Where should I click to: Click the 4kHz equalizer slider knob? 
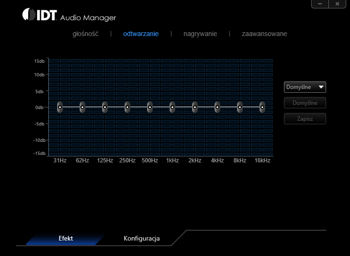[x=217, y=107]
